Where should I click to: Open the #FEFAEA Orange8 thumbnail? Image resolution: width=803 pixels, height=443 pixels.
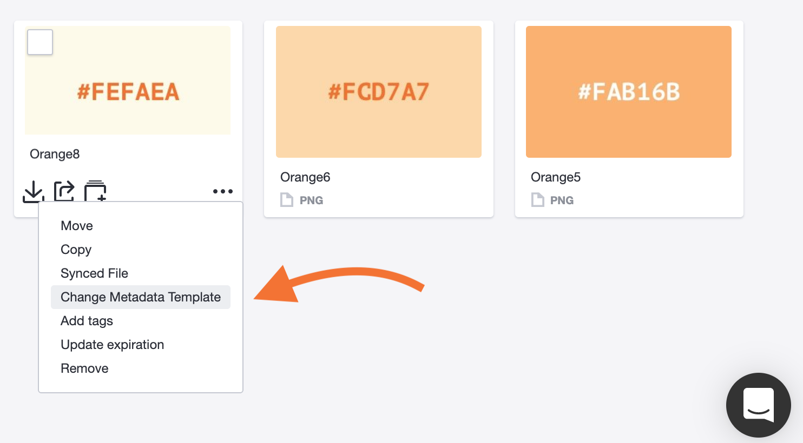[128, 80]
